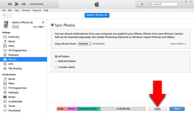Select the highlighted Photos sidebar item
This screenshot has height=114, width=194.
(24, 60)
